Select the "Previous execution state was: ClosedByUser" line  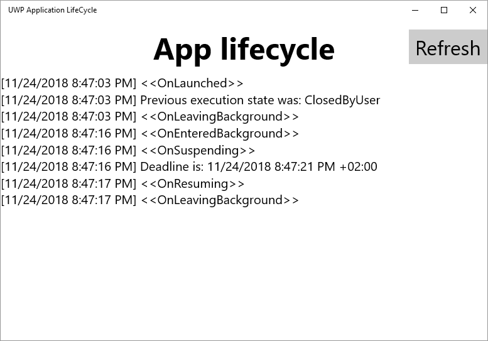point(190,100)
